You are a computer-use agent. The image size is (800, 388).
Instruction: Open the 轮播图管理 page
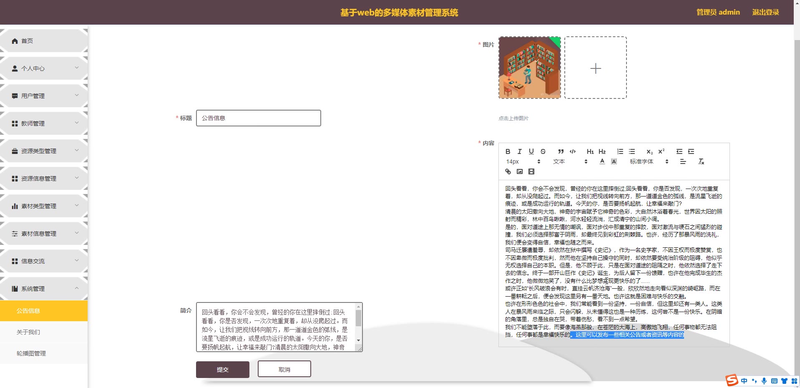pyautogui.click(x=44, y=353)
